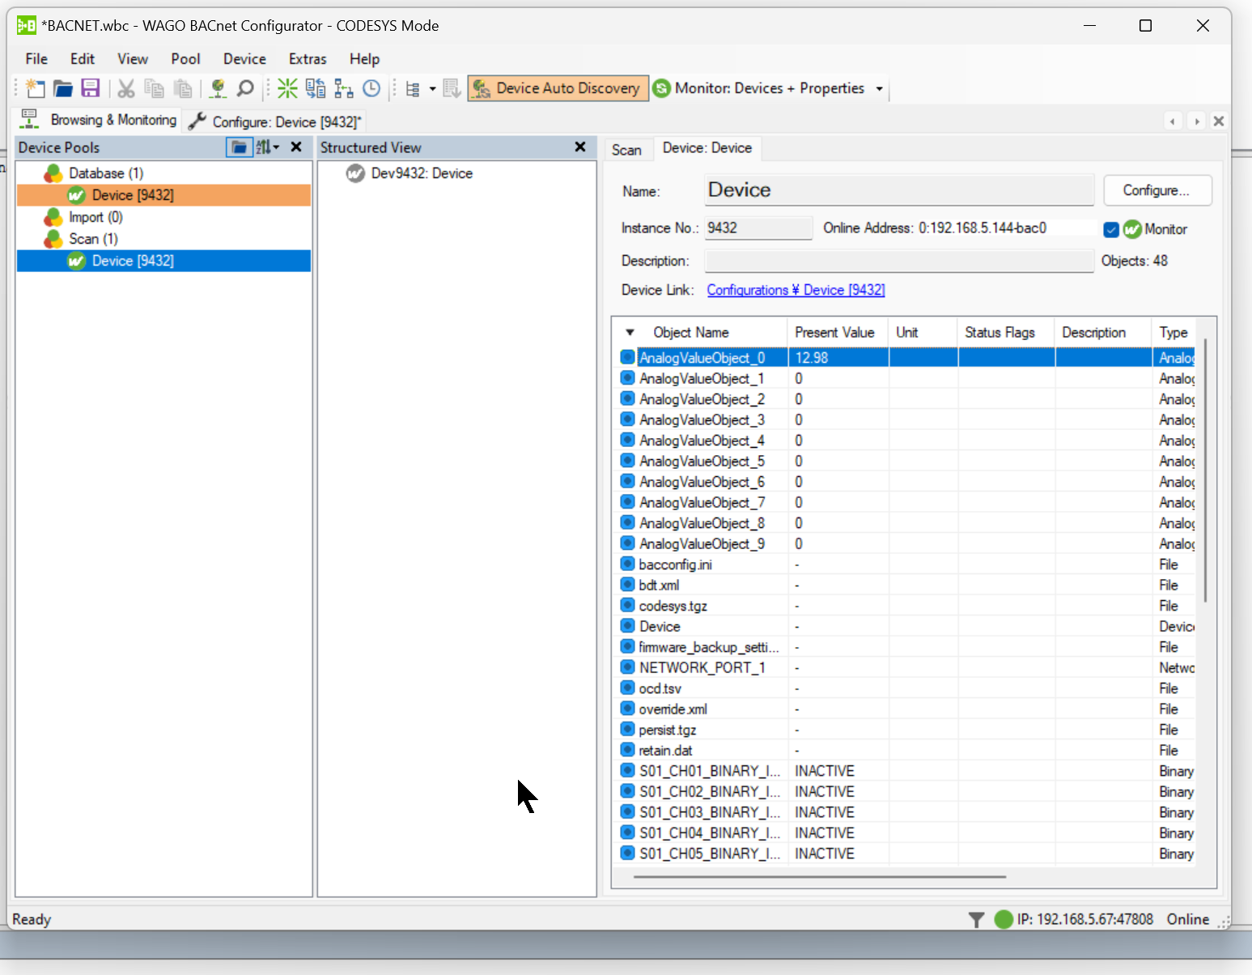The width and height of the screenshot is (1252, 975).
Task: Toggle the Monitor checkbox
Action: click(x=1111, y=230)
